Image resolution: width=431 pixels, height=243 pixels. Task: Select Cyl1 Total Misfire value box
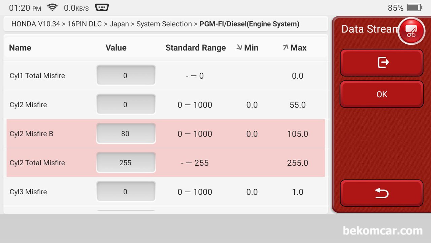[126, 75]
